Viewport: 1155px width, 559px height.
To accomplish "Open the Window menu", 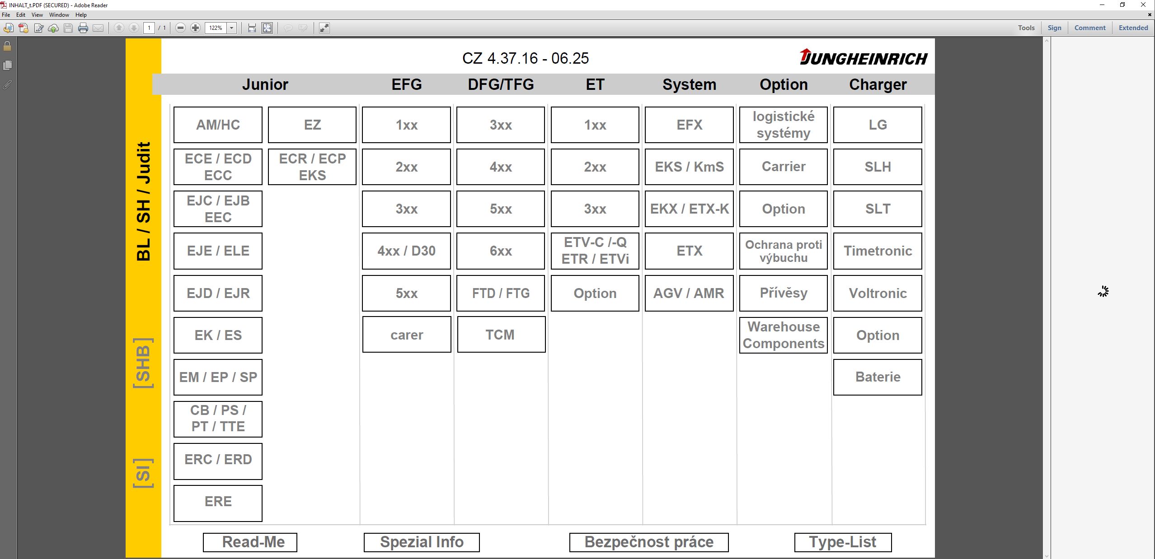I will (59, 14).
